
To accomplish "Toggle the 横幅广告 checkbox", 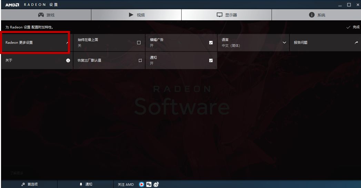I will coord(211,43).
